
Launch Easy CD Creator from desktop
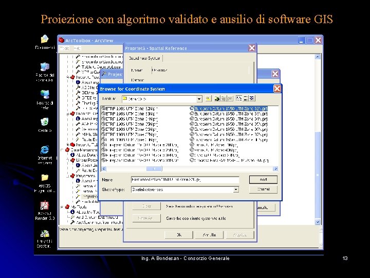pyautogui.click(x=45, y=239)
